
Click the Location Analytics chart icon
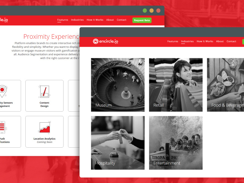(45, 127)
